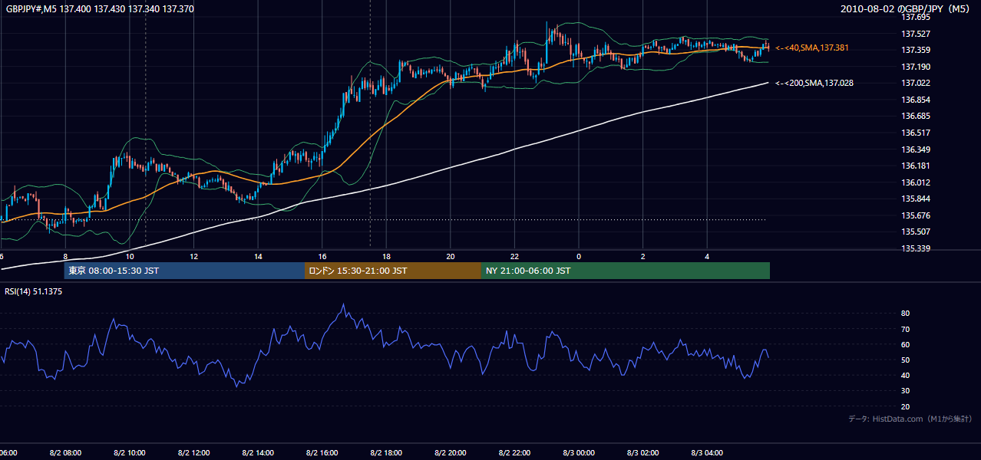Click price axis value 137.695
This screenshot has height=460, width=981.
coord(916,17)
